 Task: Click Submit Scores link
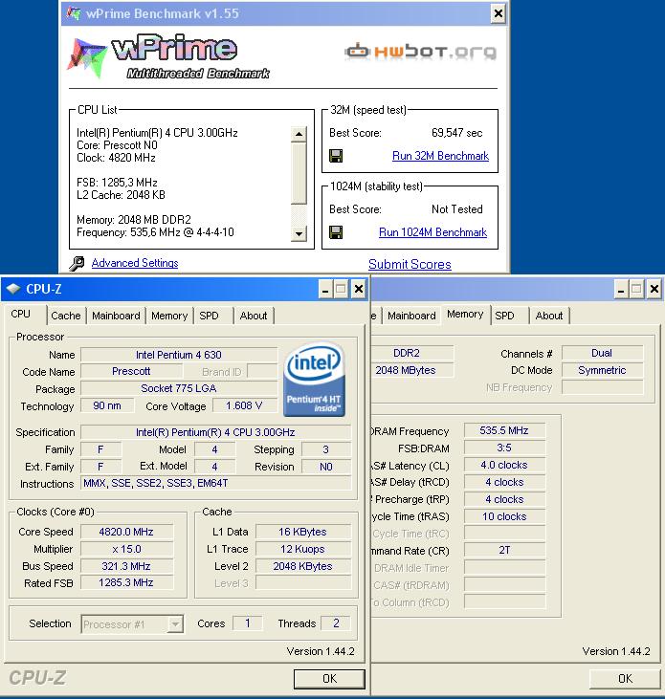tap(410, 264)
